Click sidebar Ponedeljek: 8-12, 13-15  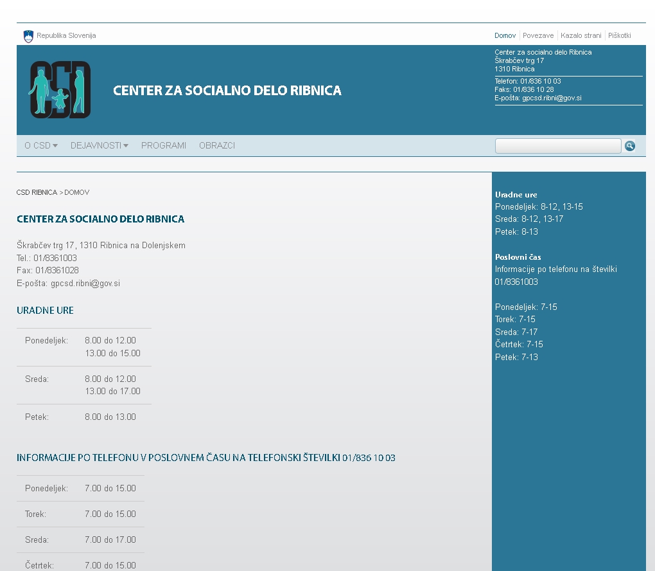(539, 206)
